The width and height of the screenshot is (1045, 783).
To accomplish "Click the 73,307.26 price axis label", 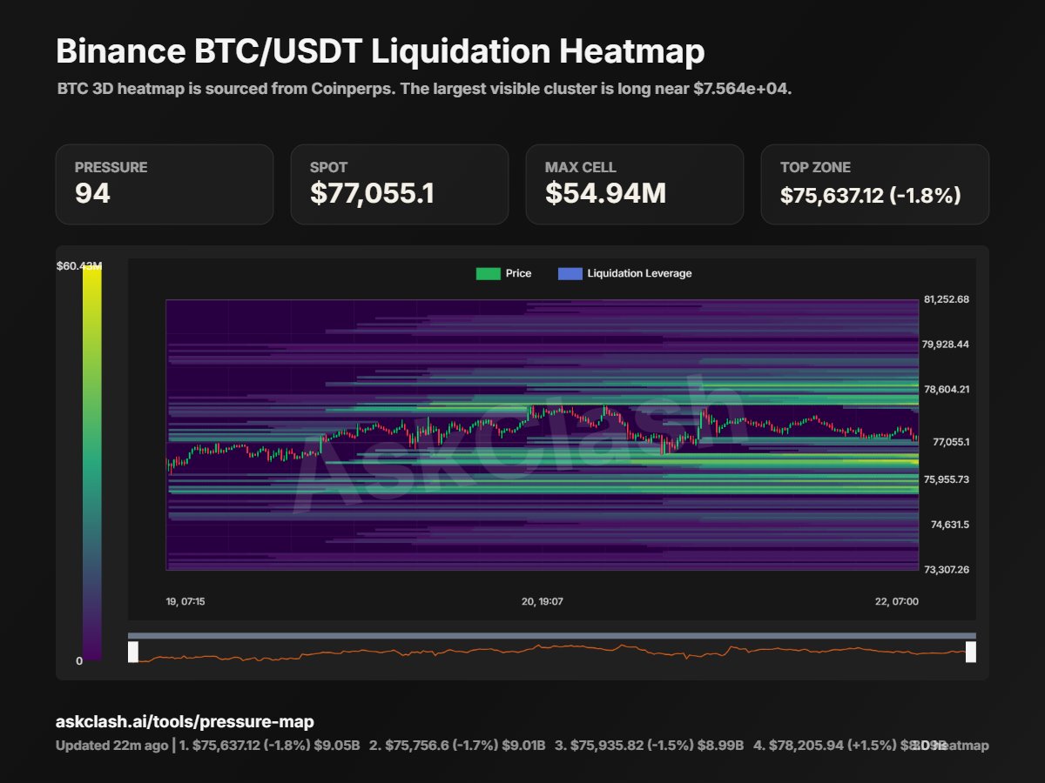I will (x=946, y=569).
